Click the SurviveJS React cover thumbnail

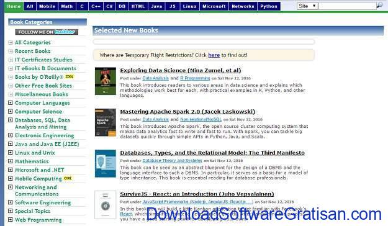tap(106, 205)
